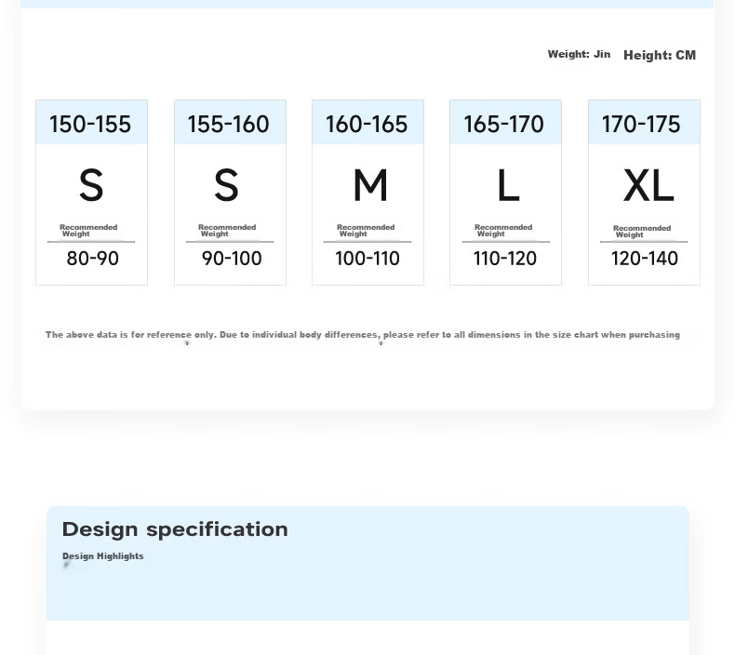Select the 150-155 height card
The width and height of the screenshot is (735, 655).
point(91,193)
